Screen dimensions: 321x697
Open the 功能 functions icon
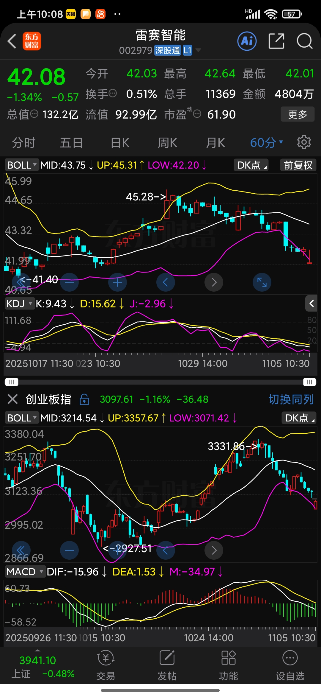[x=229, y=665]
